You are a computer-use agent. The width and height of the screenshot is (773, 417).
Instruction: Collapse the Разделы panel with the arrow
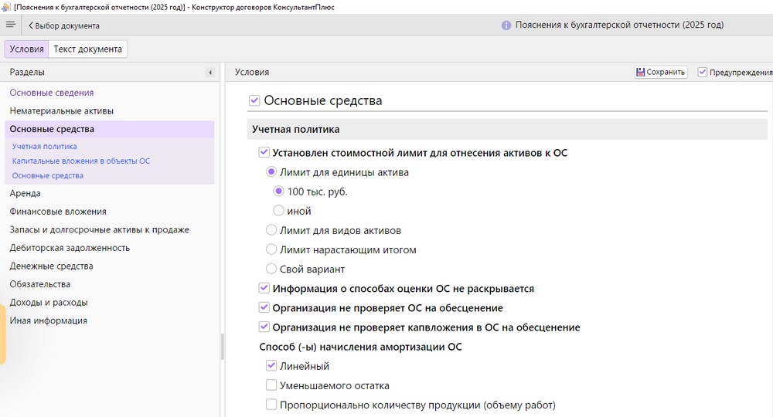tap(209, 73)
